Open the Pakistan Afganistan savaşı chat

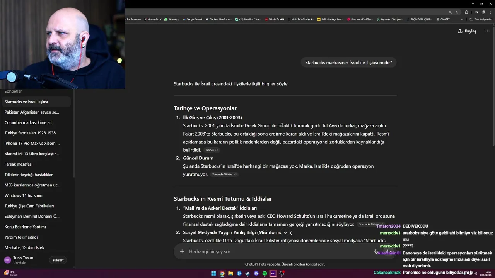pos(36,112)
